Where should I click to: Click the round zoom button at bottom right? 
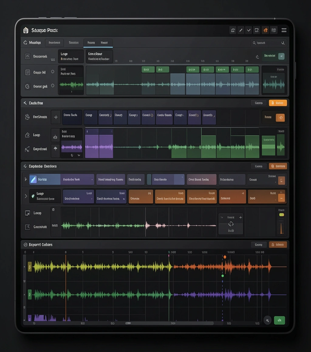click(267, 320)
